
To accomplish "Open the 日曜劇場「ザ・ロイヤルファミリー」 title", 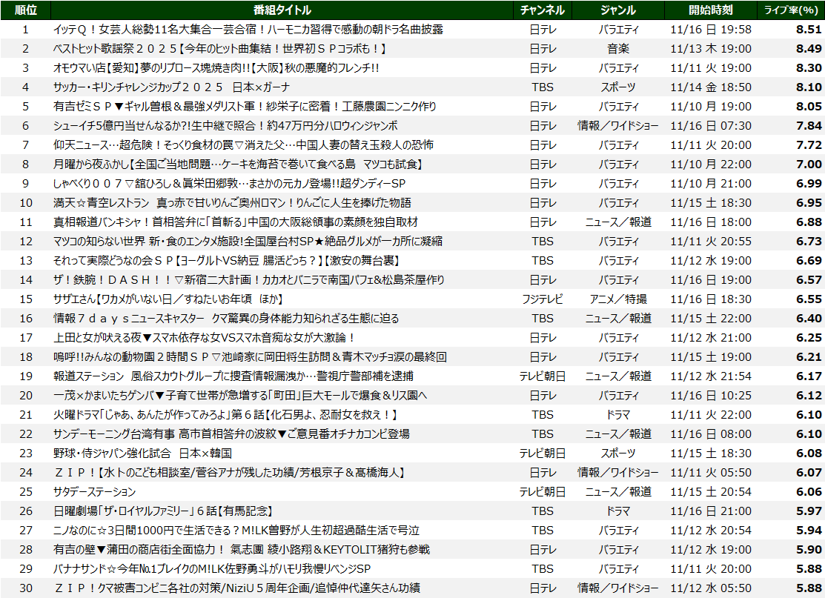I will [x=164, y=511].
